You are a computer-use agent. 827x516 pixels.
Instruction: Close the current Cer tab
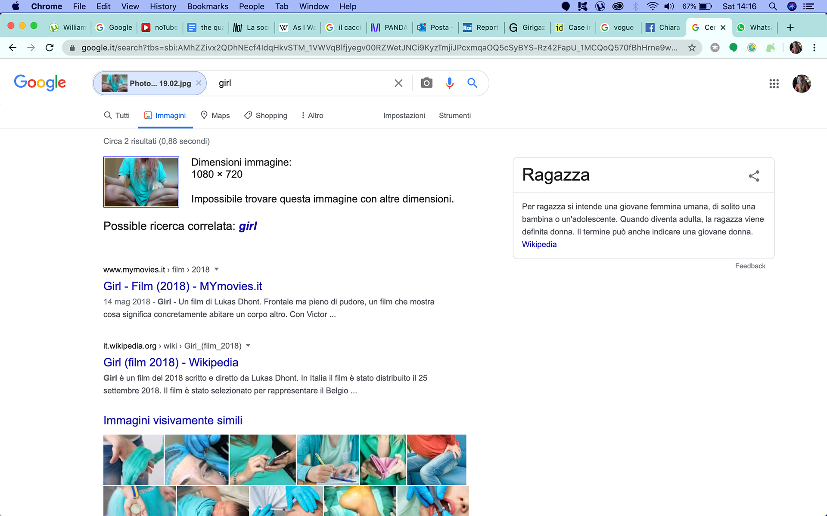pos(723,28)
